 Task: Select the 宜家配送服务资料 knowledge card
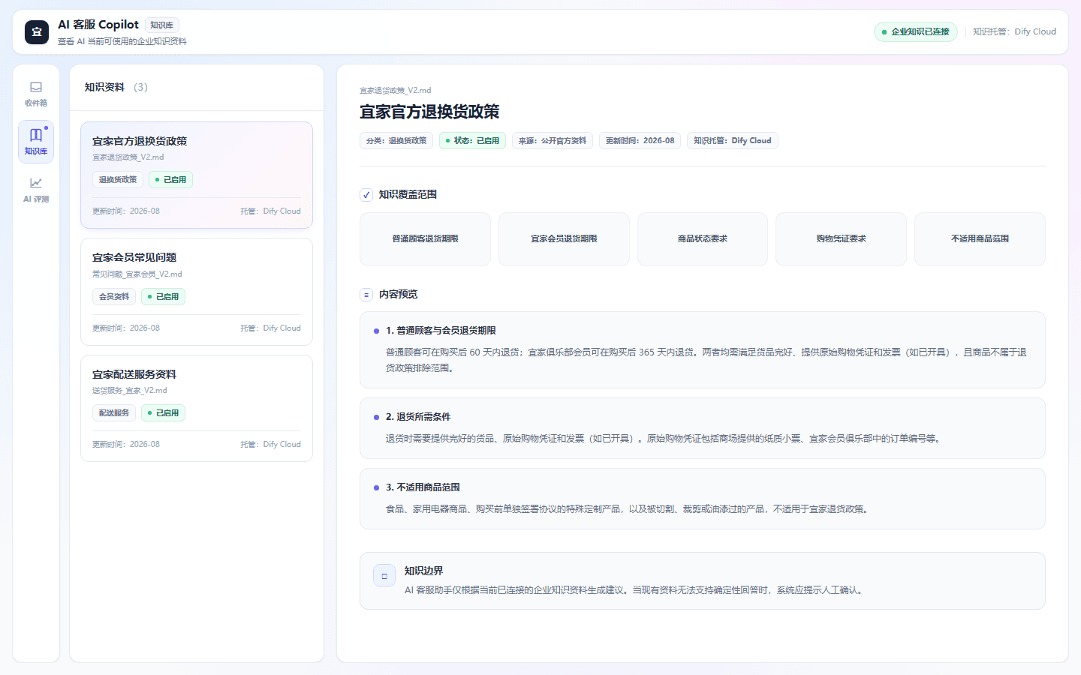point(197,408)
